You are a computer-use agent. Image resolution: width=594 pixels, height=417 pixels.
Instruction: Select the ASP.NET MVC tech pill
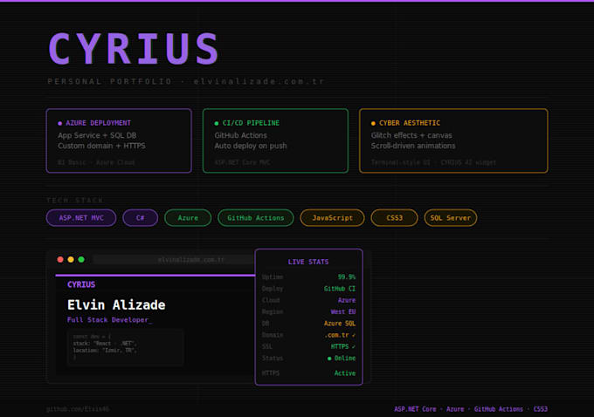tap(81, 218)
